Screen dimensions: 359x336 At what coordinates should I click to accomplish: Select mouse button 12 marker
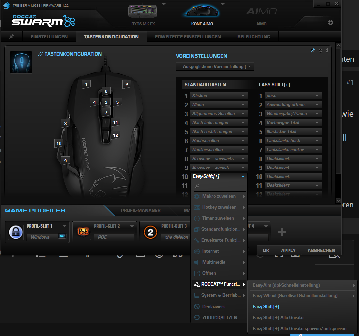pyautogui.click(x=115, y=135)
